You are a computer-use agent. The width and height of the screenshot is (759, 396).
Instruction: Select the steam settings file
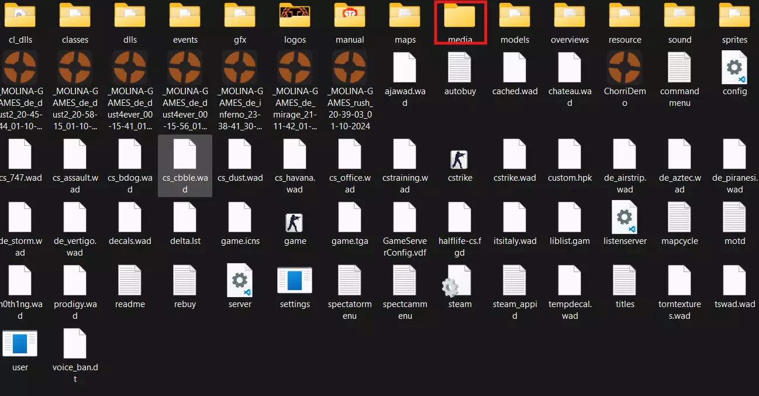pyautogui.click(x=460, y=286)
